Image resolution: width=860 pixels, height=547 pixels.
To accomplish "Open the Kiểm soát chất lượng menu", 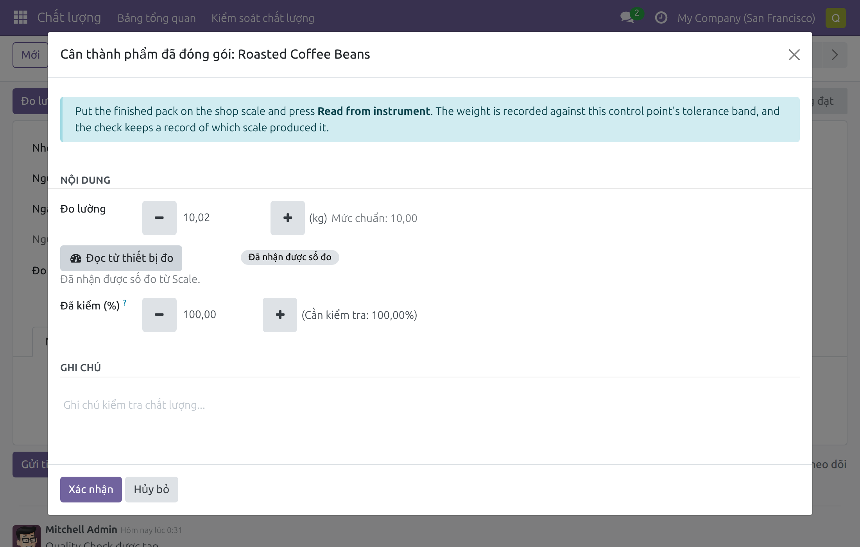I will (x=263, y=18).
